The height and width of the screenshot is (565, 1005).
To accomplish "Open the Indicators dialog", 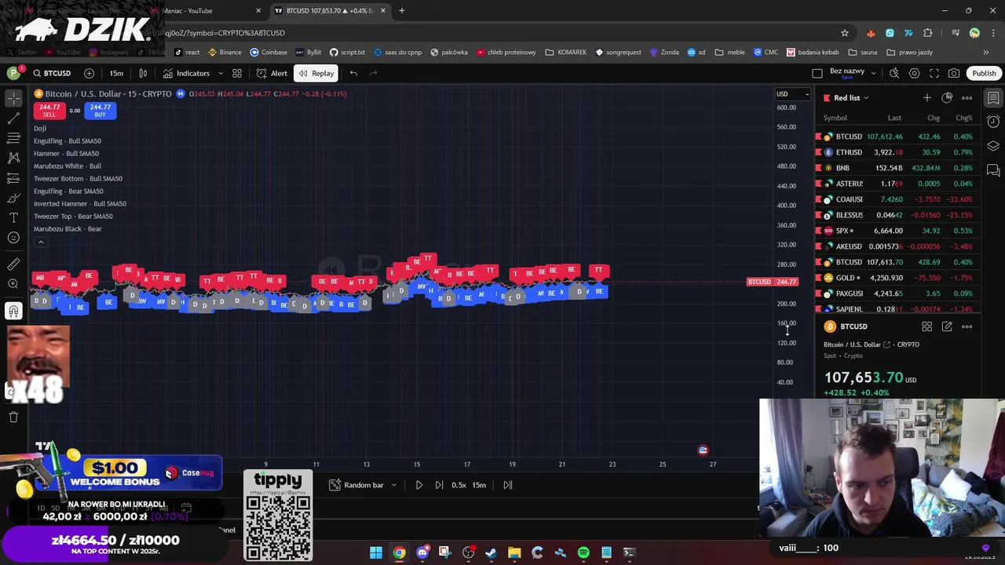I will tap(186, 73).
